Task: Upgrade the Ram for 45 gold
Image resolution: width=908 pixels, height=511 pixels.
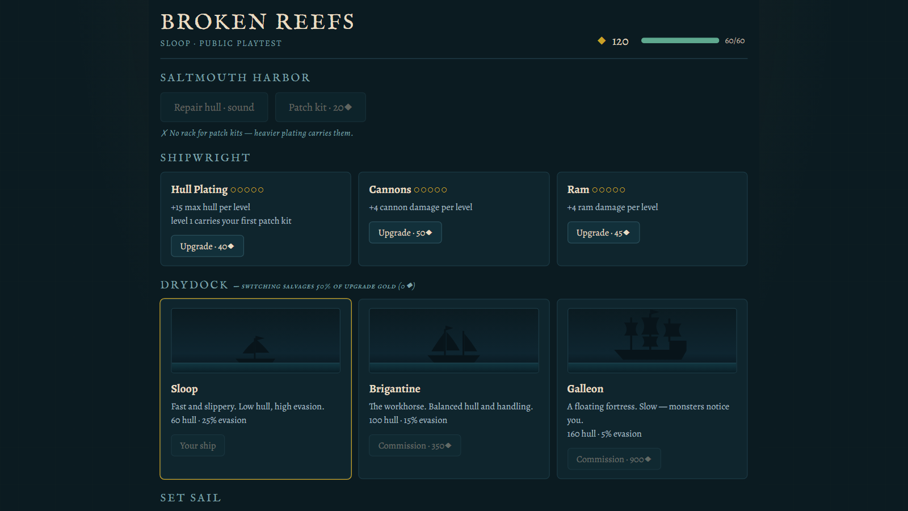Action: pos(603,232)
